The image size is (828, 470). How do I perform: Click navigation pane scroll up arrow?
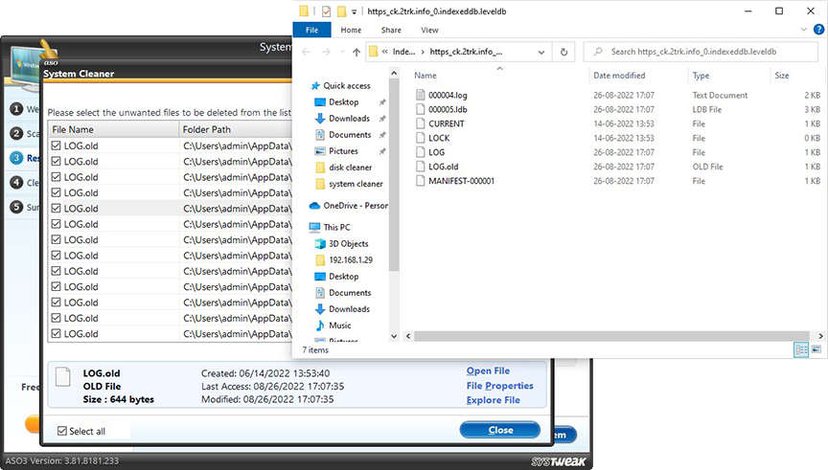coord(394,72)
